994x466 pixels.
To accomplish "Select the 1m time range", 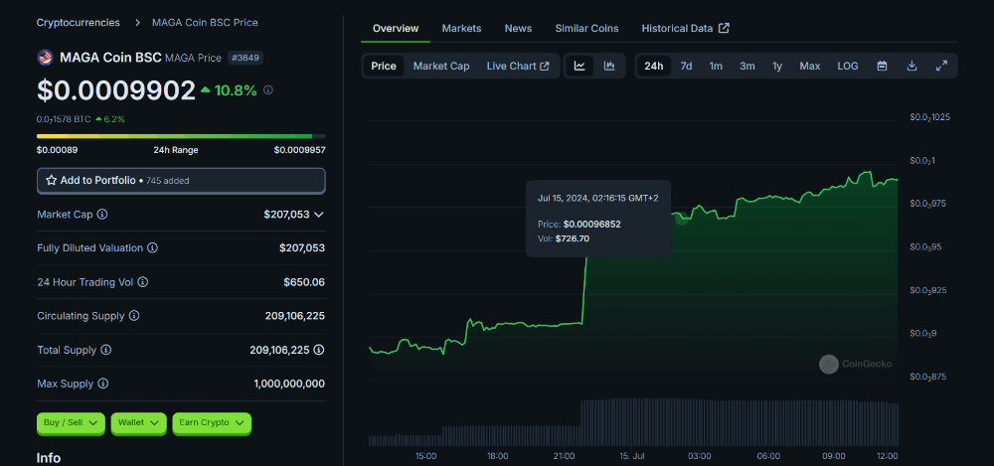I will click(716, 66).
